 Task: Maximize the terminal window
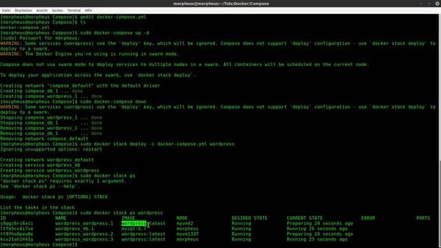pyautogui.click(x=429, y=3)
